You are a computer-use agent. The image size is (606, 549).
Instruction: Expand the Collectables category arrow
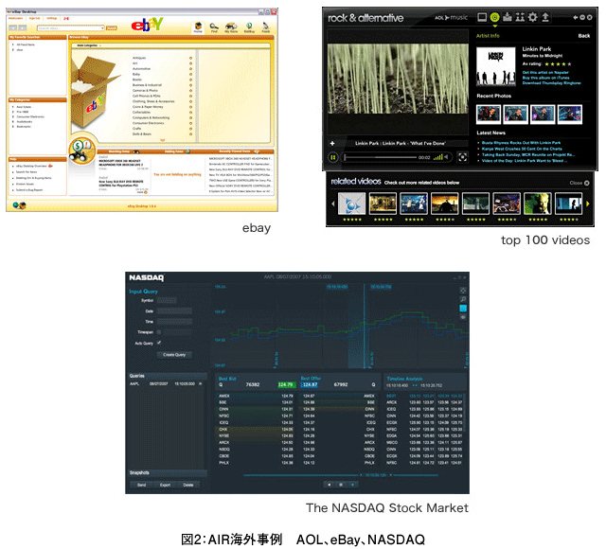[x=190, y=112]
